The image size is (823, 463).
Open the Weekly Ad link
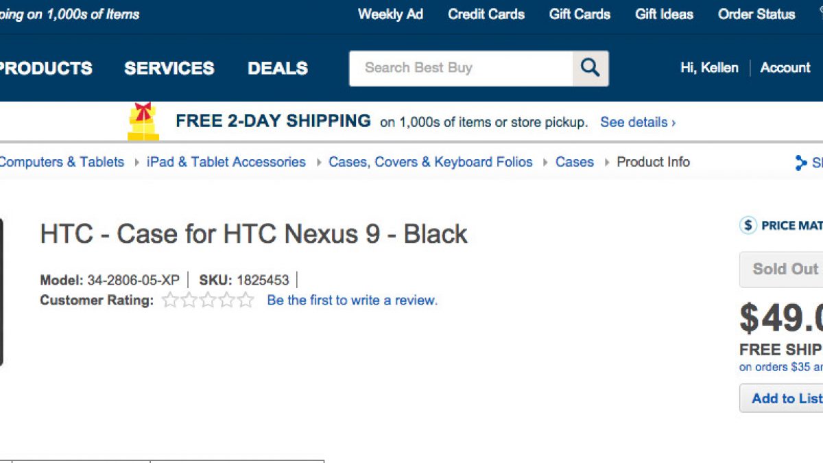click(390, 14)
